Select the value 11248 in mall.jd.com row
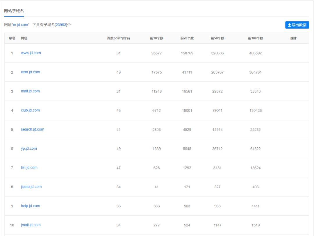Image resolution: width=314 pixels, height=236 pixels. coord(157,91)
